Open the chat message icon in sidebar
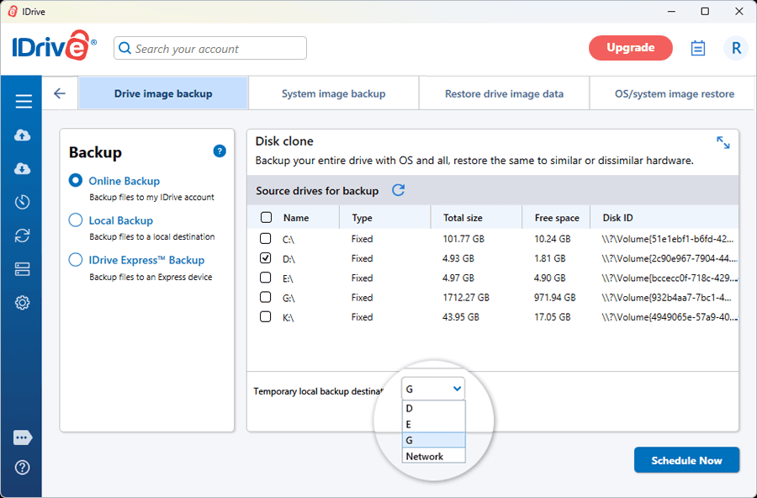Screen dimensions: 757x498 pyautogui.click(x=23, y=437)
